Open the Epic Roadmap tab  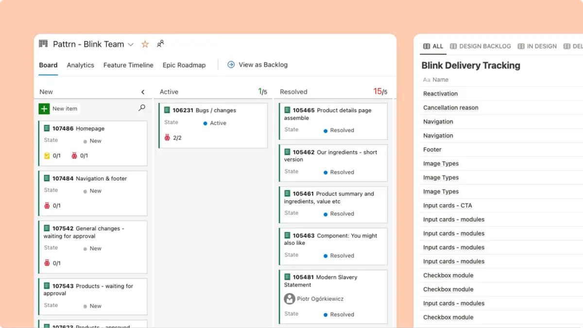[184, 65]
